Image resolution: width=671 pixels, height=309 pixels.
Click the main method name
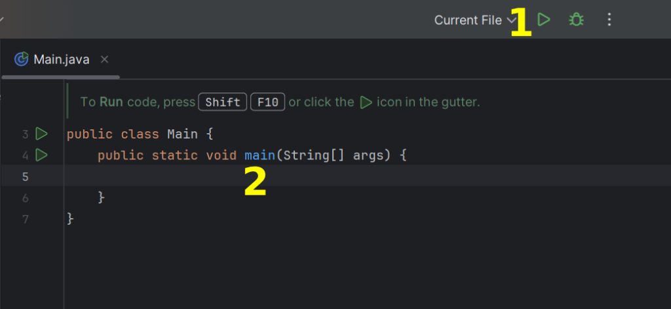pyautogui.click(x=260, y=155)
